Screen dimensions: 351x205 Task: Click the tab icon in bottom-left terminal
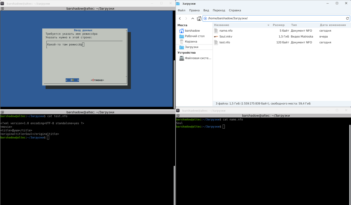(2, 112)
